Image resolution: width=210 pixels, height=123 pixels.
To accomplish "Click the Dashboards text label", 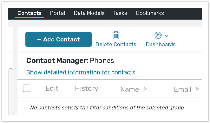I will (x=161, y=44).
